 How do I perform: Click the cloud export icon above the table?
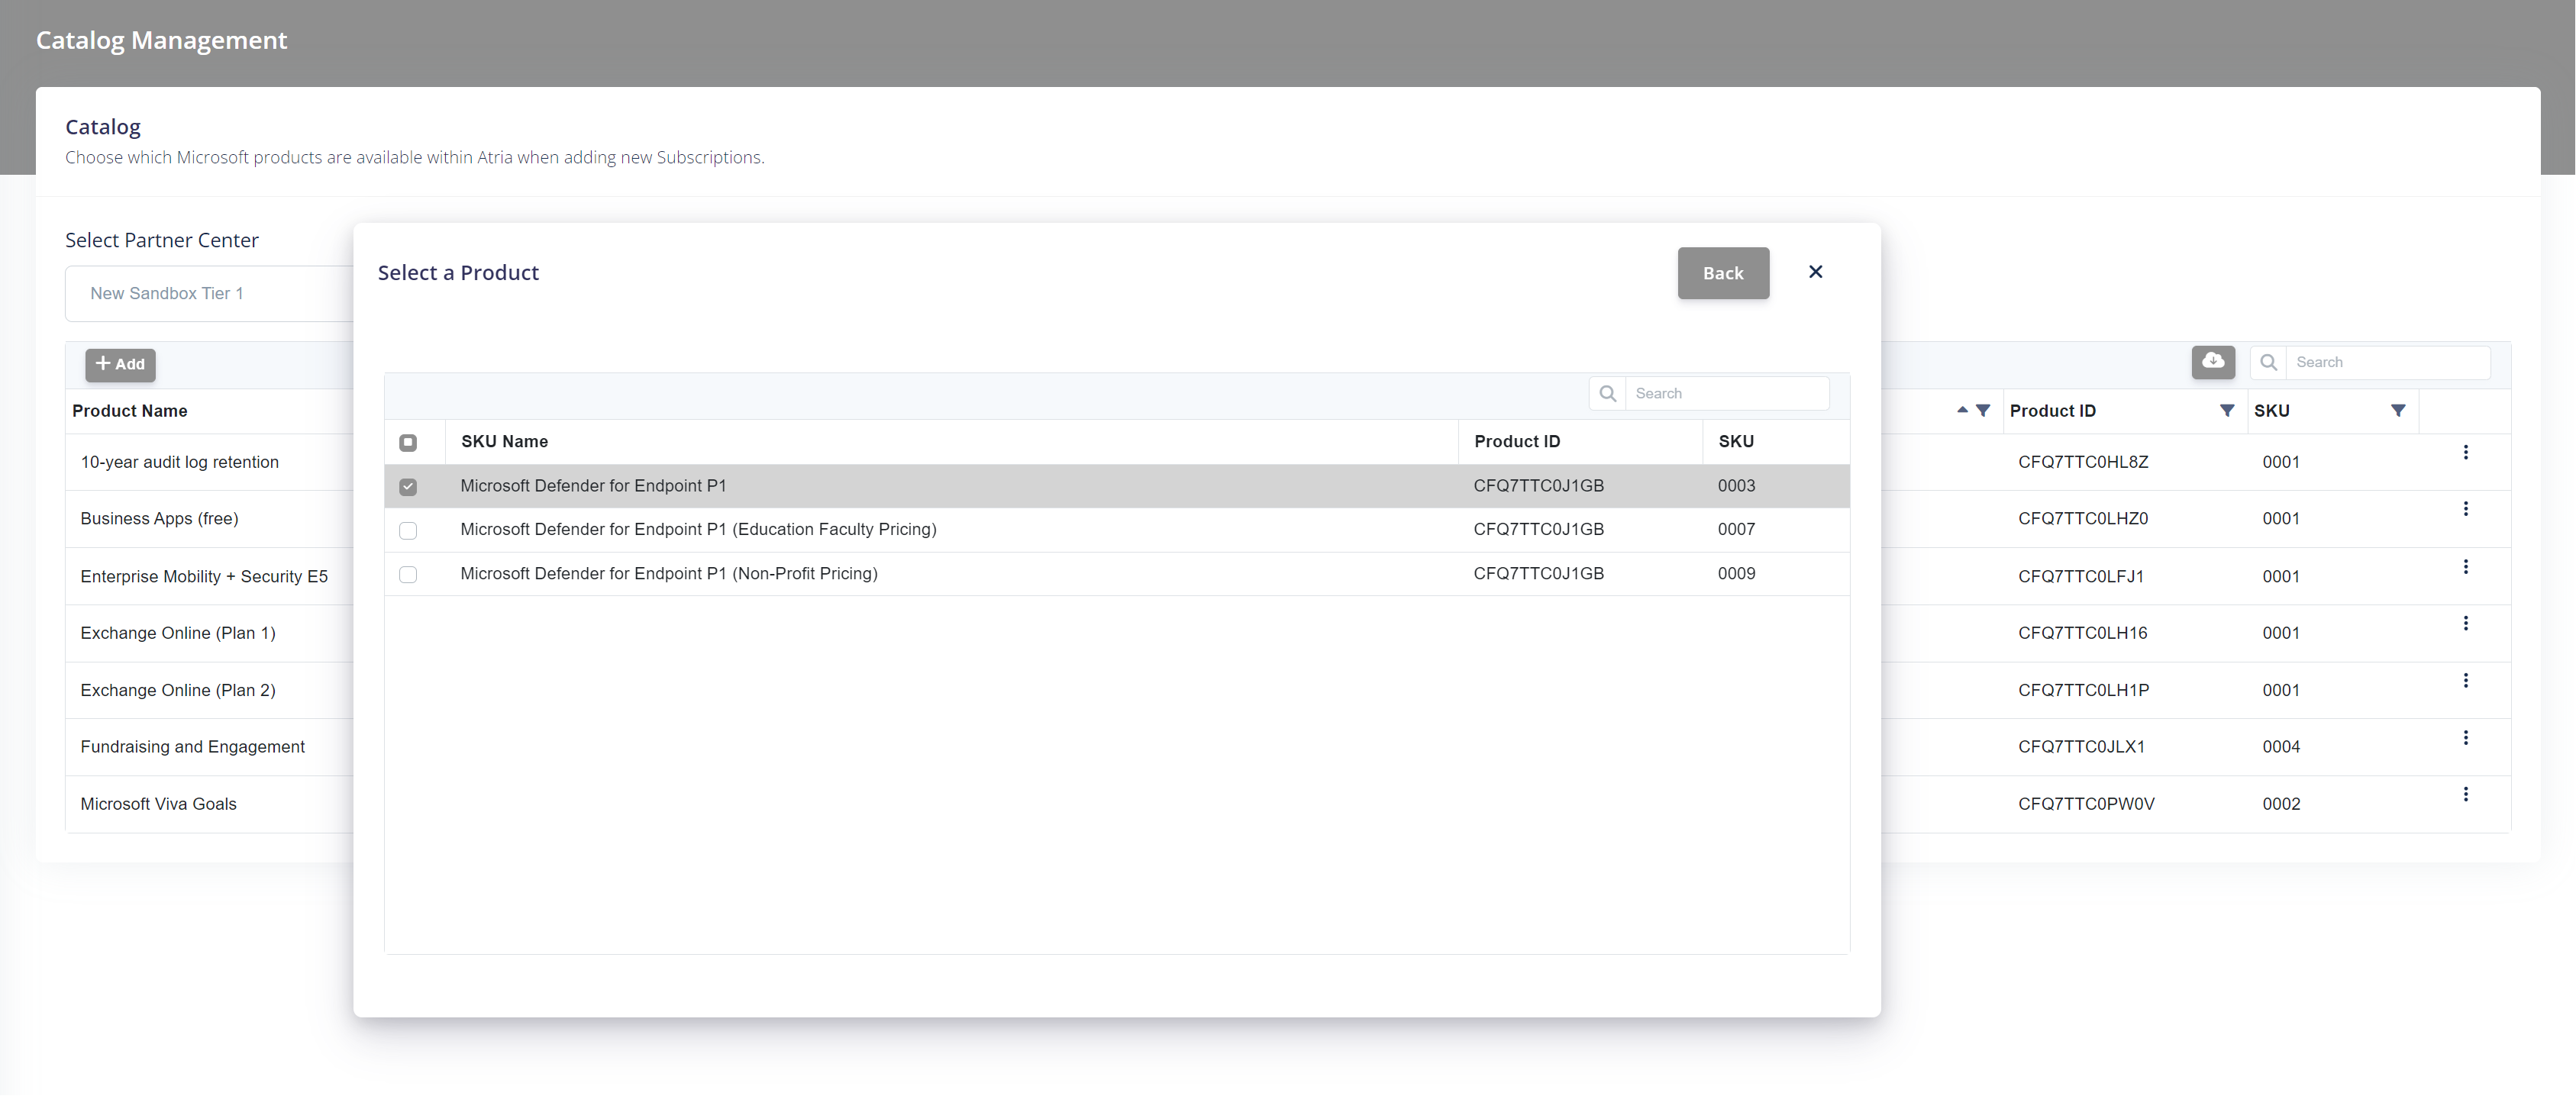(2213, 362)
